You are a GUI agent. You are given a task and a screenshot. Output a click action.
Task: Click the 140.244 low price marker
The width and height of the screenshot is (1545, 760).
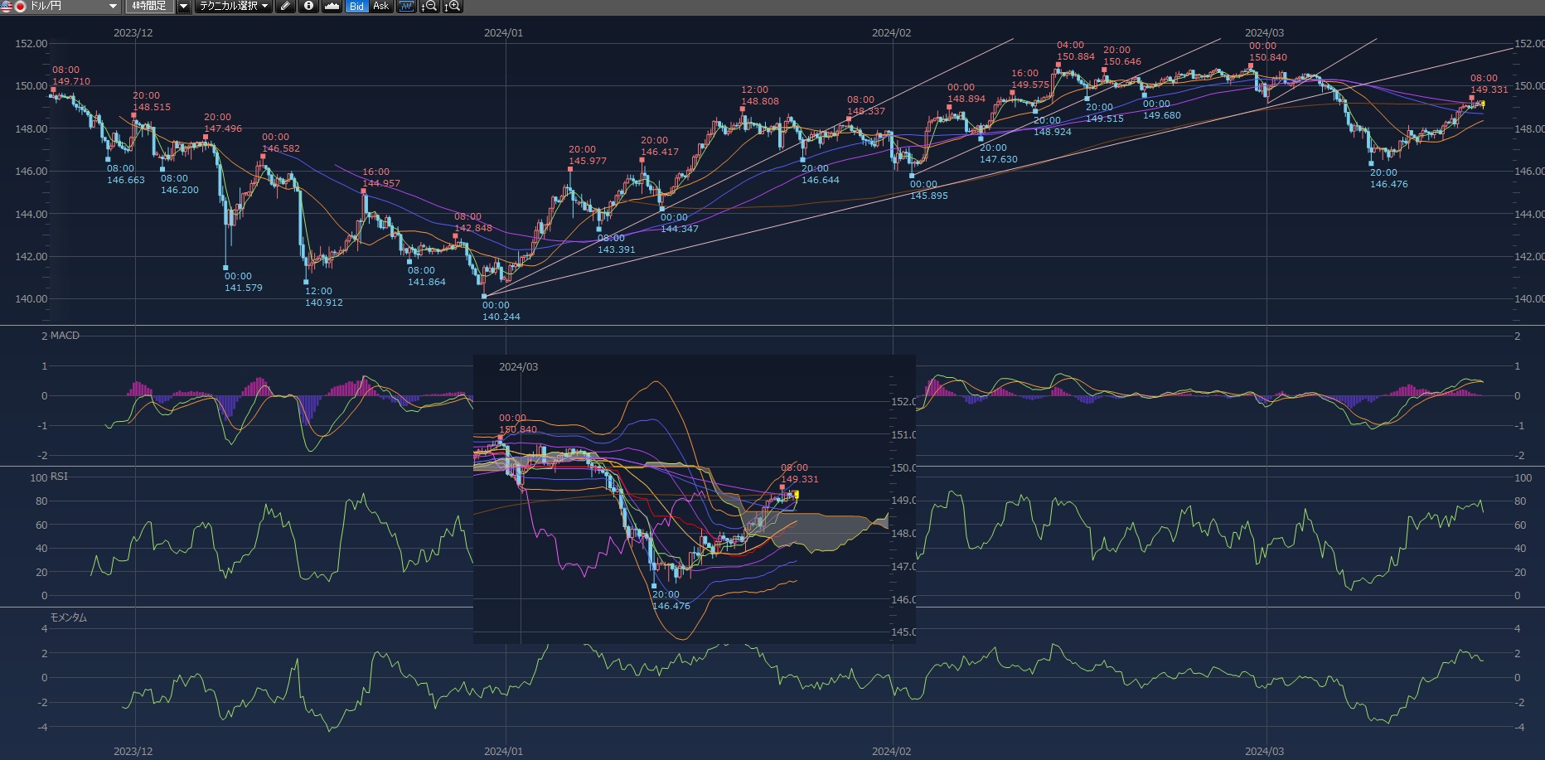[484, 296]
